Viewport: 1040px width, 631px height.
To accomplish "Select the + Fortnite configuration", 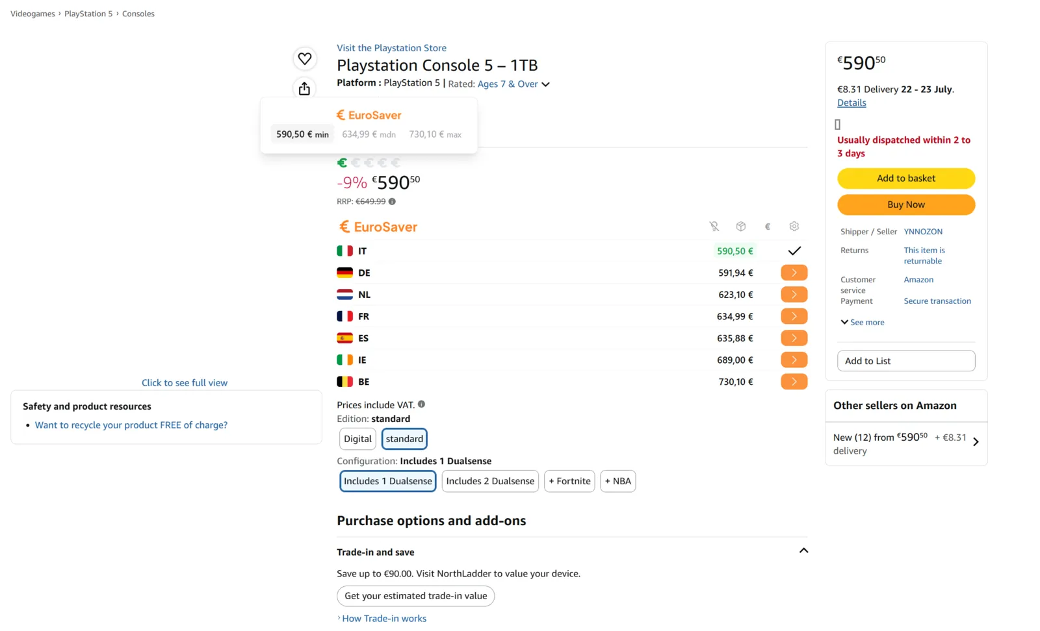I will [x=569, y=481].
